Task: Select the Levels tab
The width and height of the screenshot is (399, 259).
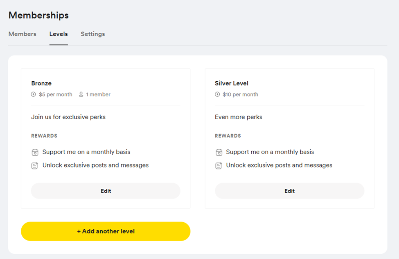Action: coord(59,34)
